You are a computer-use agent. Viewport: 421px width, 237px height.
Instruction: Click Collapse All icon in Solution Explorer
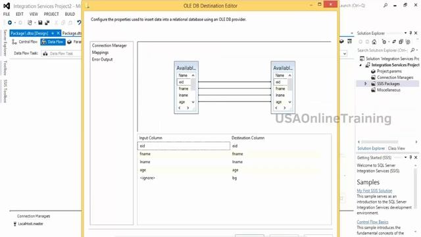pos(401,41)
